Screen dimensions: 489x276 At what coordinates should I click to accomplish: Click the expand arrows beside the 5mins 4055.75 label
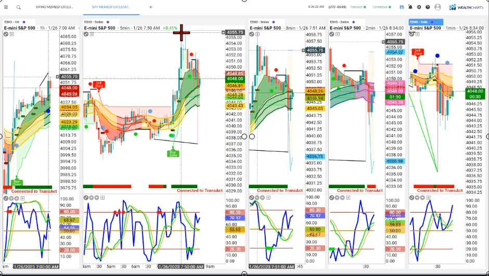(223, 32)
